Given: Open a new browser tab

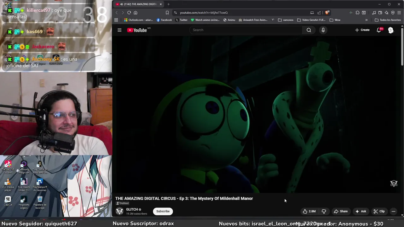Looking at the screenshot, I should pyautogui.click(x=169, y=4).
